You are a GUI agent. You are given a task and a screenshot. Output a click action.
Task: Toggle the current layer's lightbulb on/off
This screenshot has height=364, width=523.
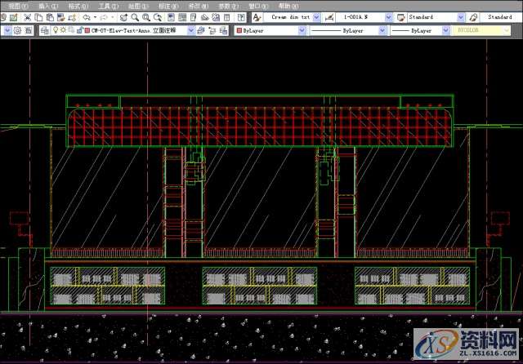(x=55, y=30)
